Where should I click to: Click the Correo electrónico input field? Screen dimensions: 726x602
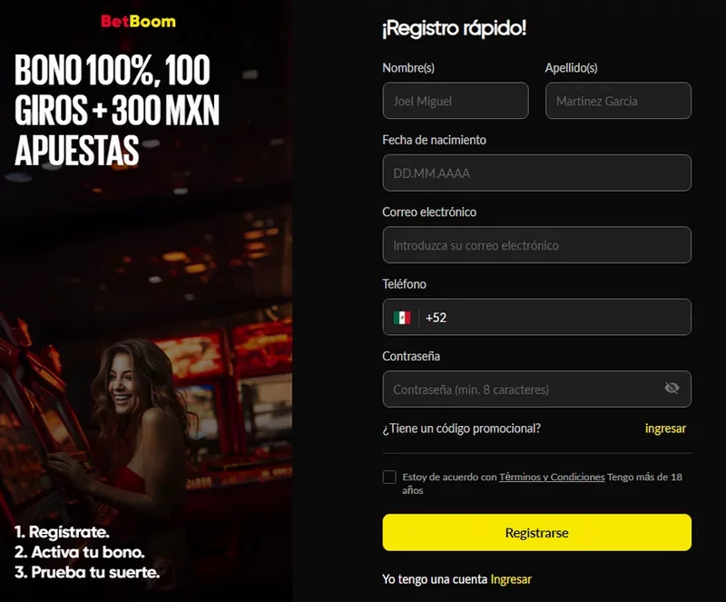click(536, 244)
